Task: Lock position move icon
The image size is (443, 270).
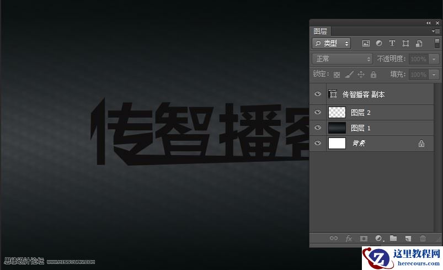Action: tap(361, 75)
